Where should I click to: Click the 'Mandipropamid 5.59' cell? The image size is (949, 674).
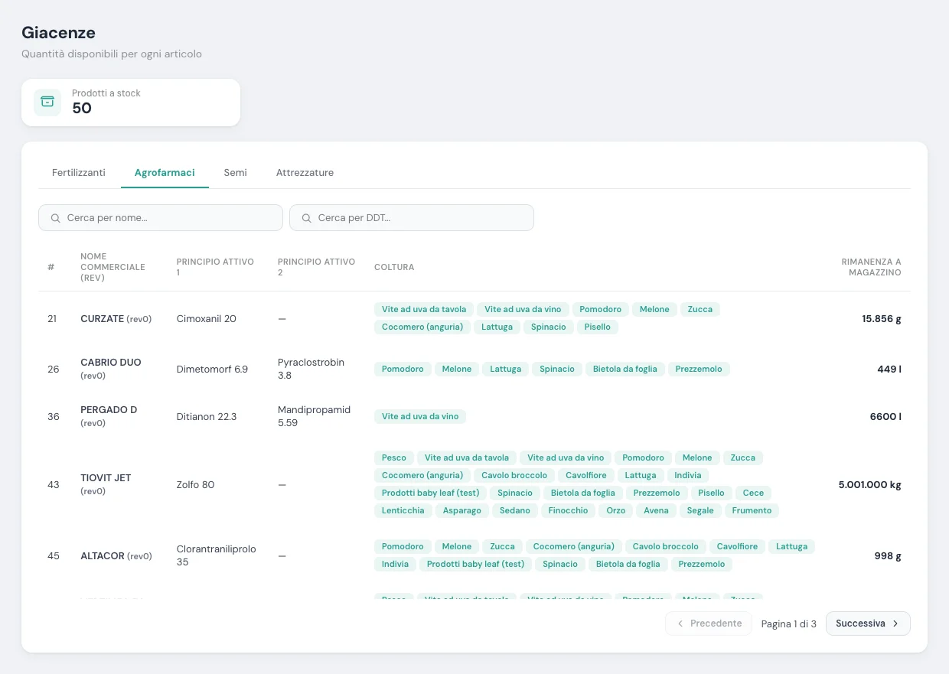[x=314, y=416]
